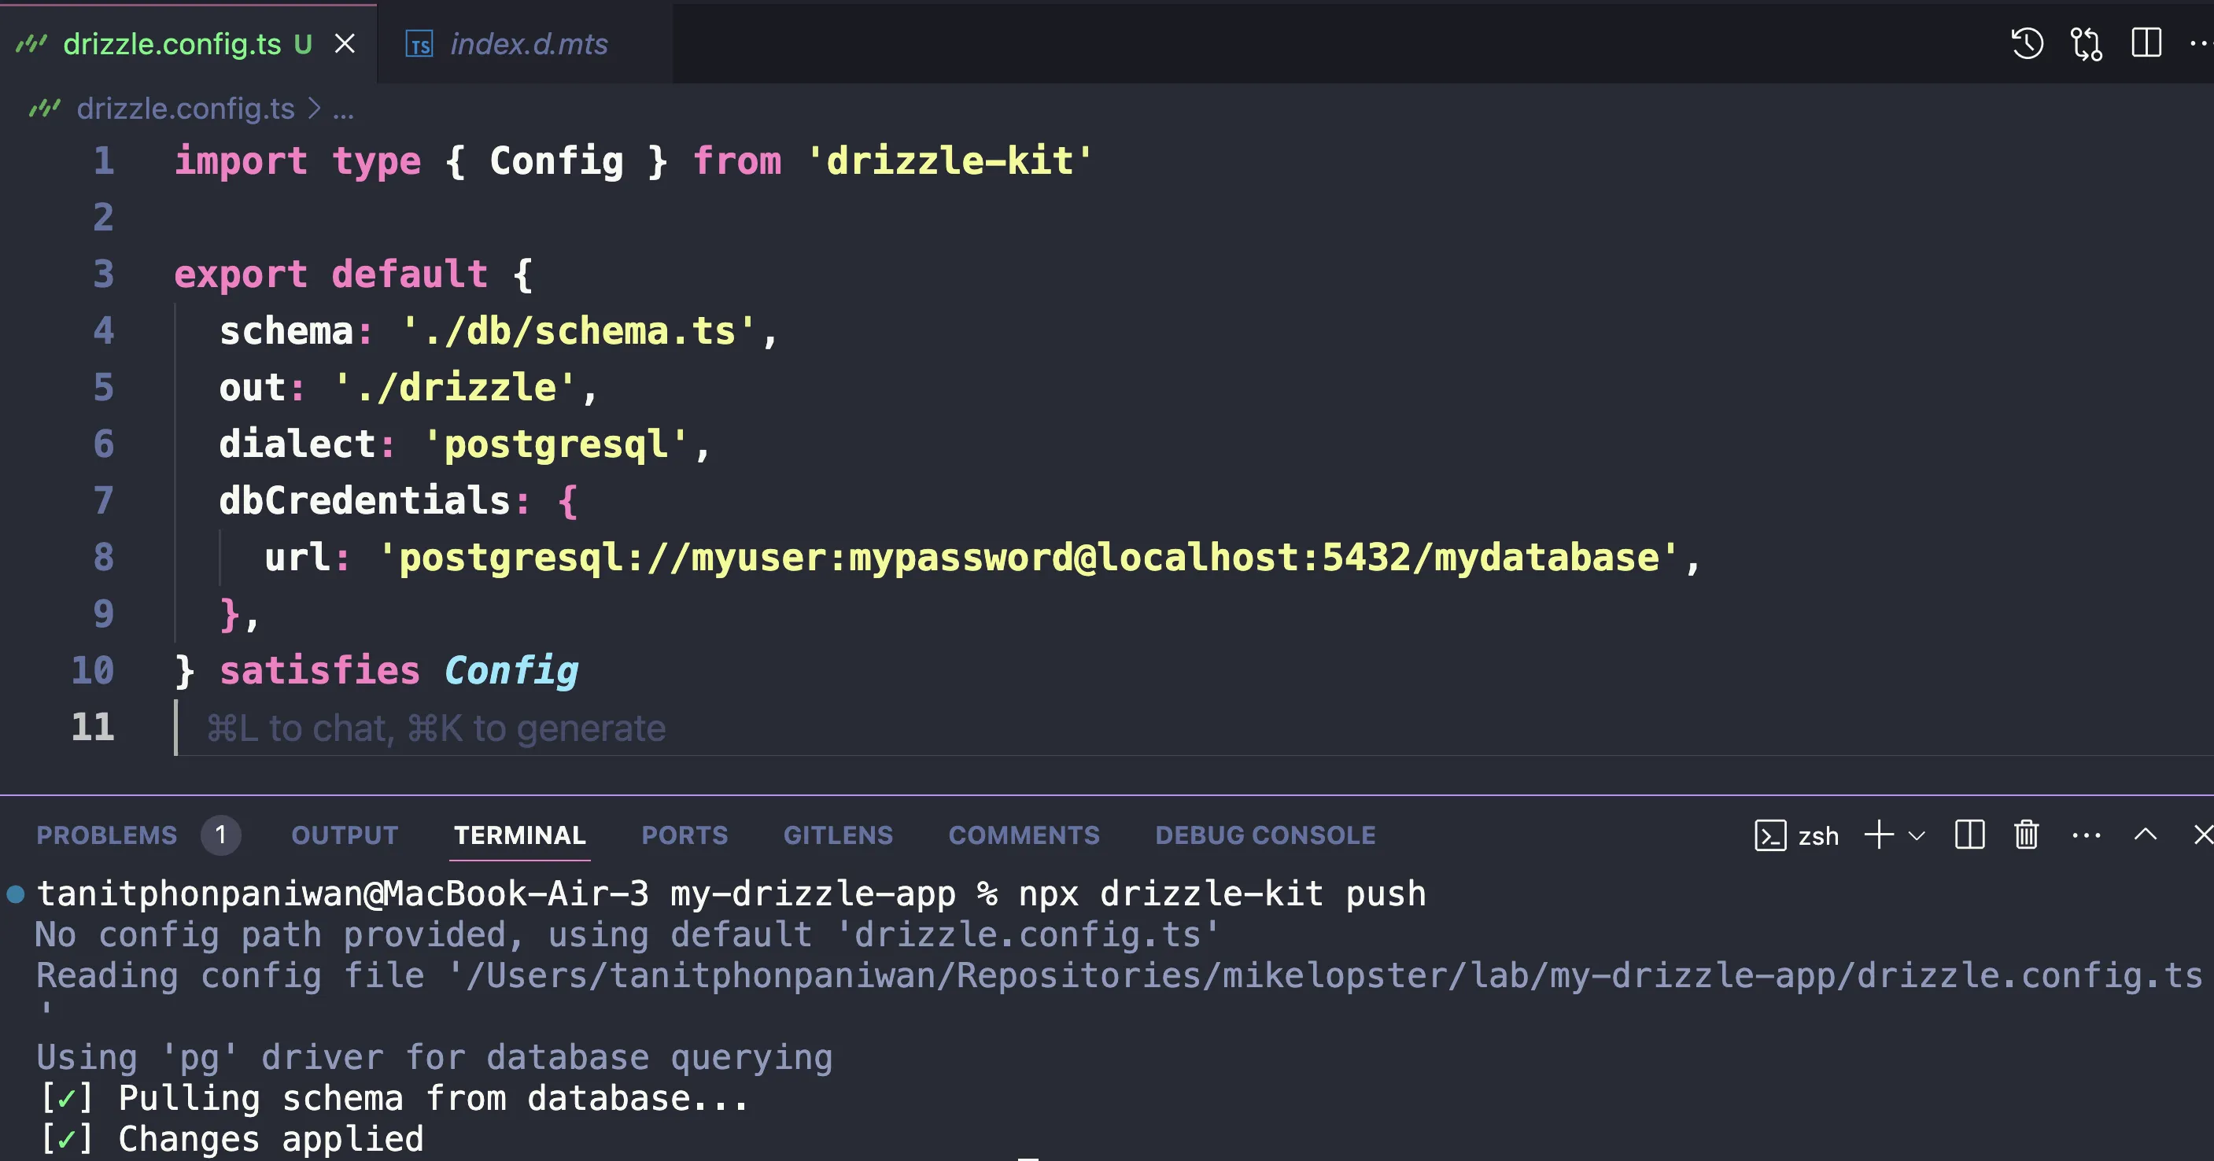Open the Ports panel tab
Viewport: 2214px width, 1161px height.
(685, 835)
